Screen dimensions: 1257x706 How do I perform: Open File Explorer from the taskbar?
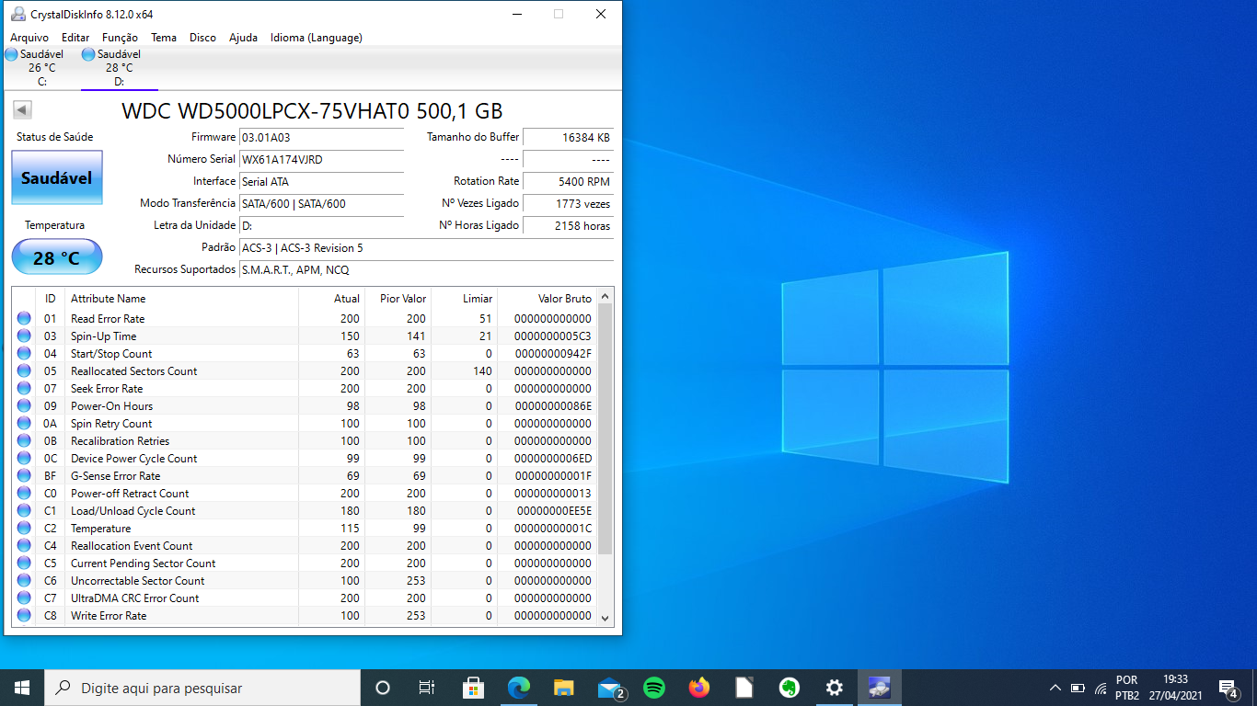click(x=564, y=688)
